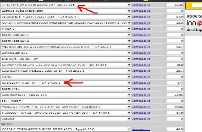Click the 174 price field
202x132 pixels.
pyautogui.click(x=175, y=83)
